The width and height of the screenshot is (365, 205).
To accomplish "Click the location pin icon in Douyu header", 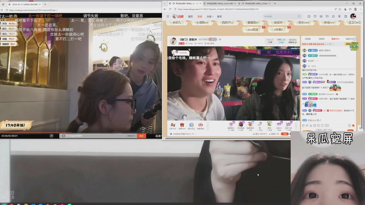I will pyautogui.click(x=339, y=16).
